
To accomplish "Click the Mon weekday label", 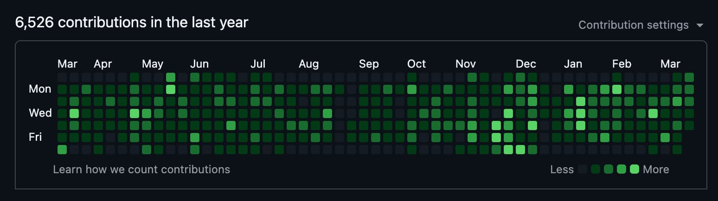I will tap(40, 89).
